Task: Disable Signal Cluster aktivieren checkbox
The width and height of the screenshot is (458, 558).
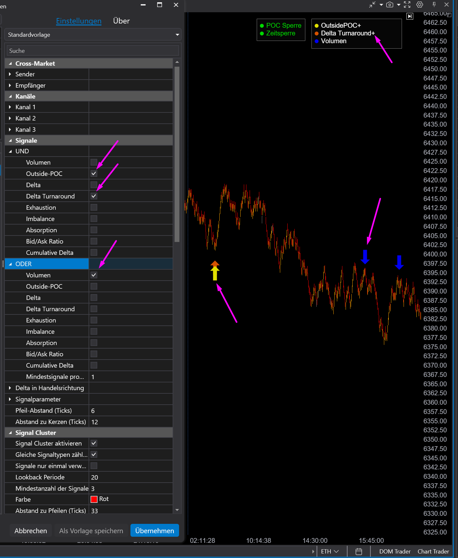Action: [x=94, y=443]
